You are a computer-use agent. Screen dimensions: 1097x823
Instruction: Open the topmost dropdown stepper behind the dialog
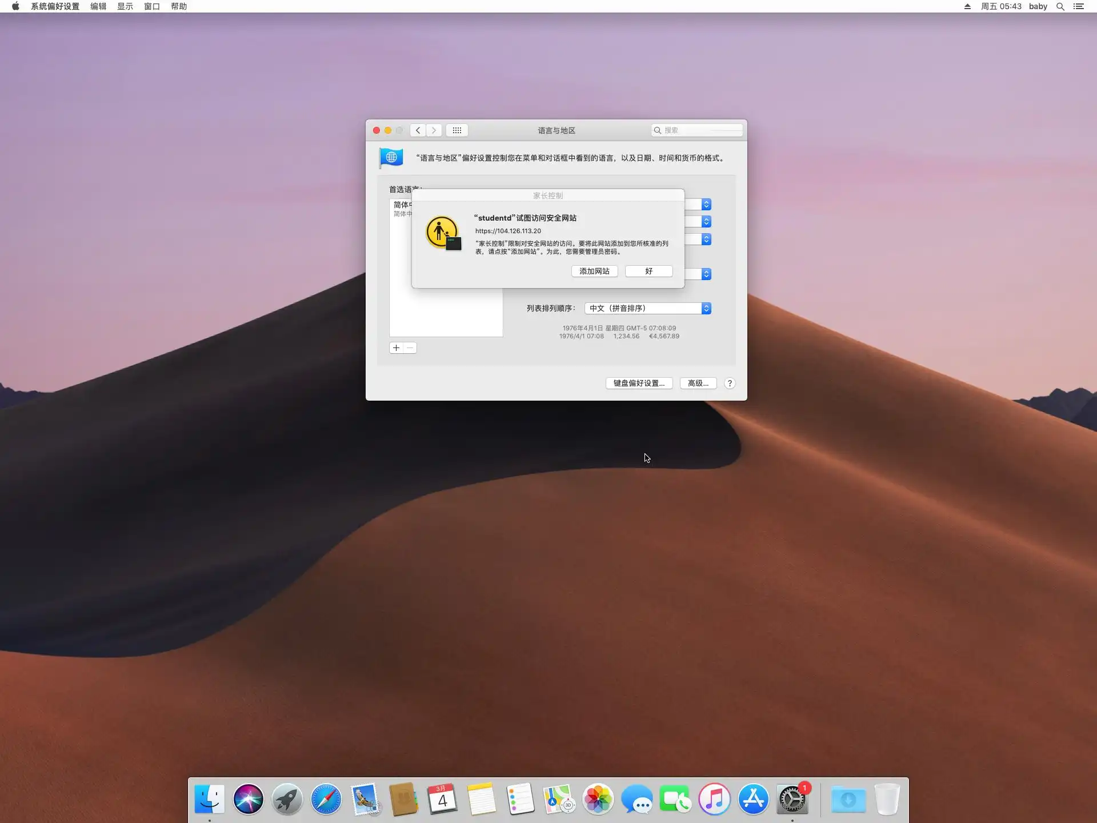click(706, 205)
